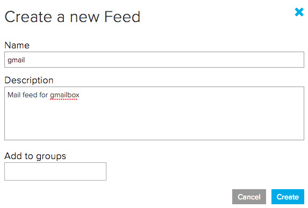Click the Create button
The image size is (308, 208).
coord(288,197)
